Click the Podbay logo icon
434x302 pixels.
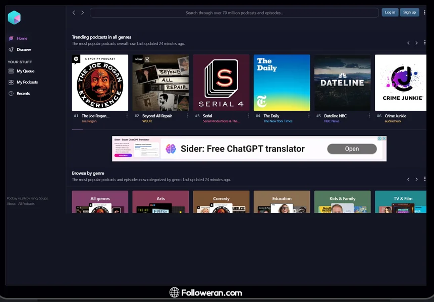coord(14,18)
